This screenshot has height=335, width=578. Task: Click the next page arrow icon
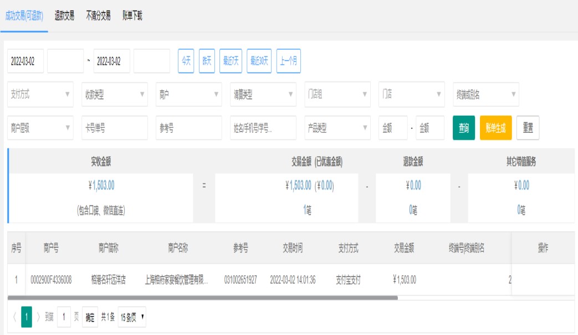38,317
